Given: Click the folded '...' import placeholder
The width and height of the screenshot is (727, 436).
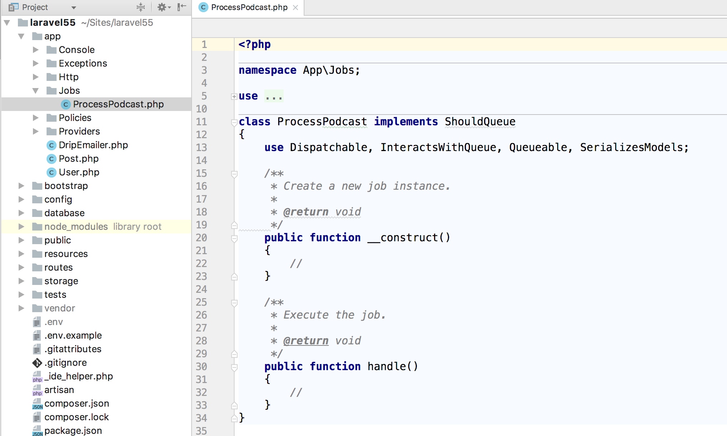Looking at the screenshot, I should click(274, 96).
